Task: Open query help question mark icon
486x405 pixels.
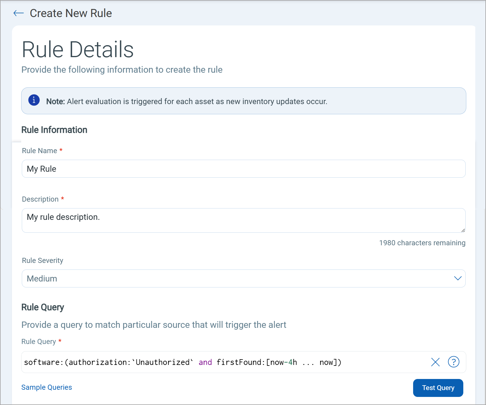Action: 453,362
